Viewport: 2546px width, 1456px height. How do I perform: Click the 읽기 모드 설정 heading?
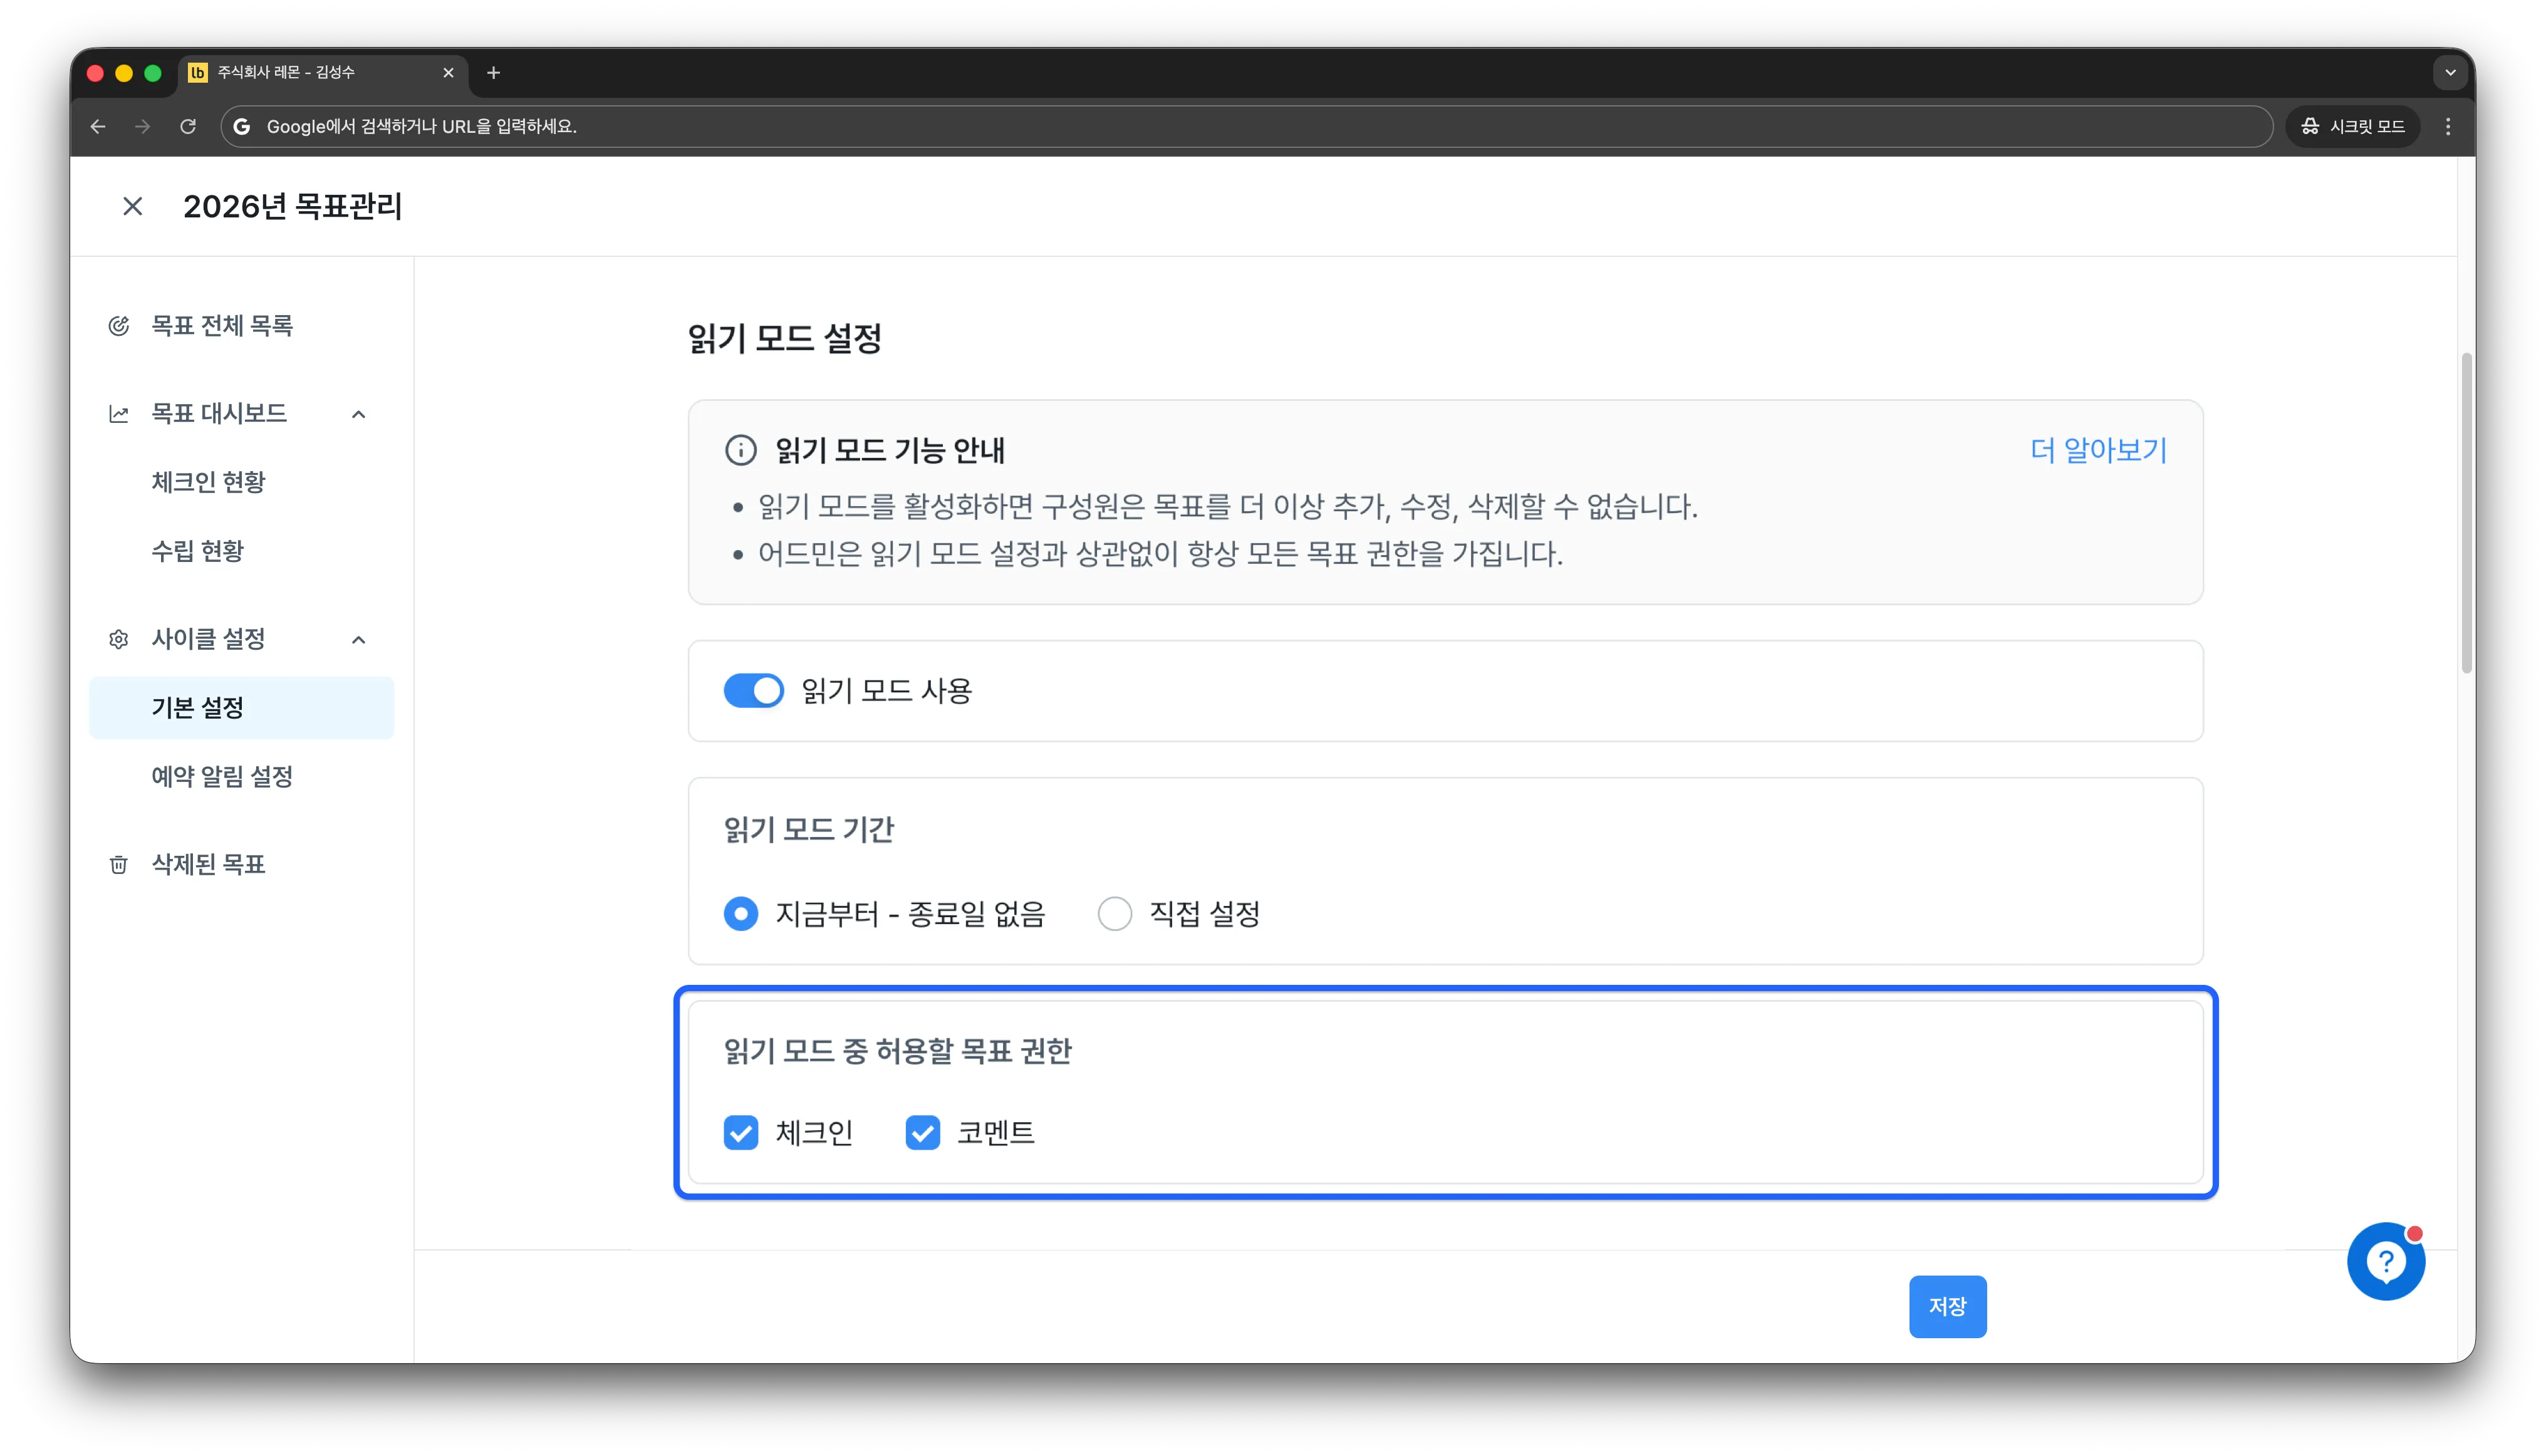coord(784,338)
